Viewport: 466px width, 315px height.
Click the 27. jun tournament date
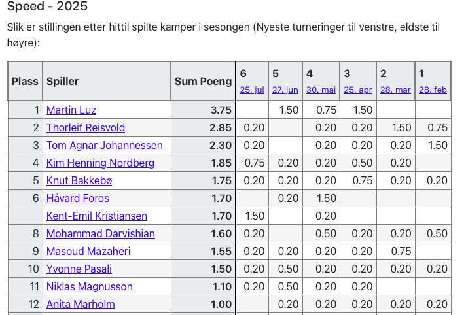285,90
